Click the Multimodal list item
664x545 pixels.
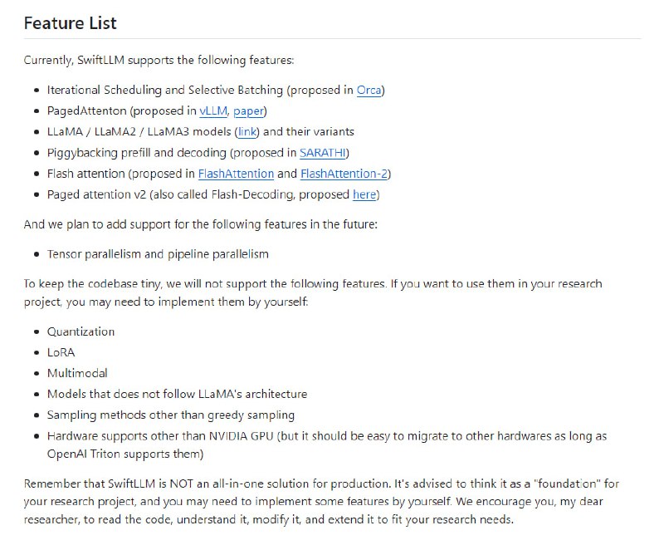point(77,373)
